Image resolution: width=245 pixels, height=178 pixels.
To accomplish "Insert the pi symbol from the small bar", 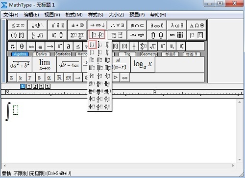I will tap(12, 47).
